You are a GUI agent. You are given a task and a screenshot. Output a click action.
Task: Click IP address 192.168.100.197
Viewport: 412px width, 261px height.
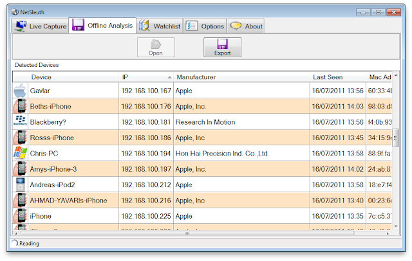point(146,169)
